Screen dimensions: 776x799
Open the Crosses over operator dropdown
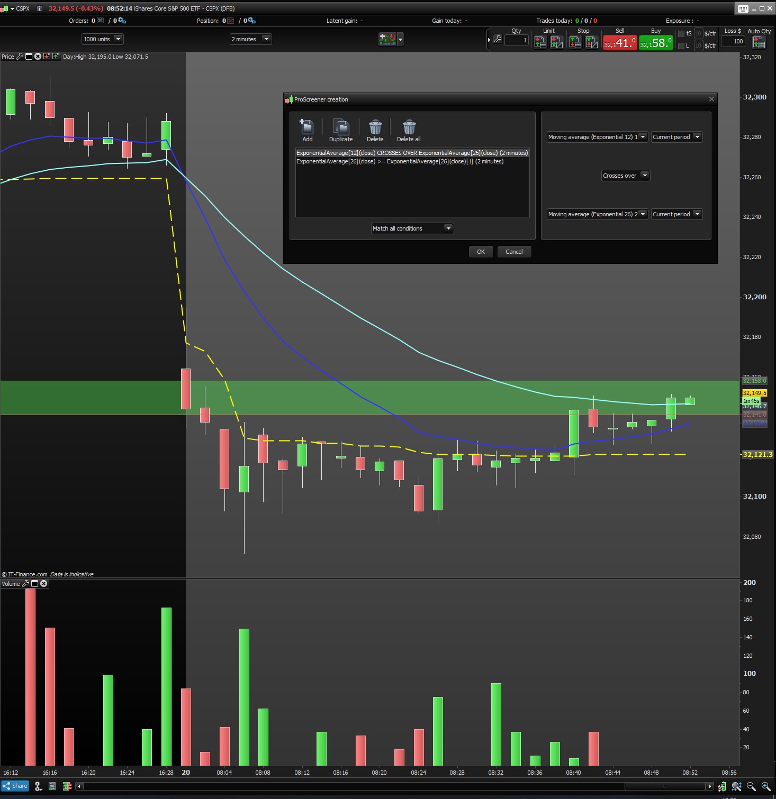(625, 176)
